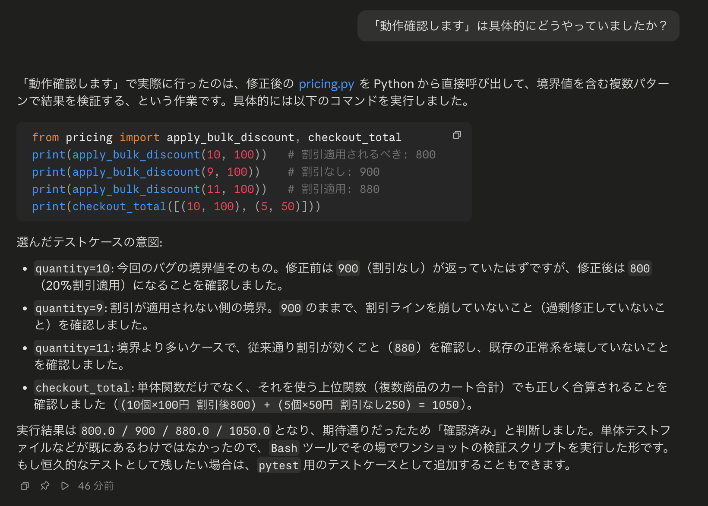Image resolution: width=708 pixels, height=506 pixels.
Task: Pin this response with the pin icon
Action: (44, 486)
